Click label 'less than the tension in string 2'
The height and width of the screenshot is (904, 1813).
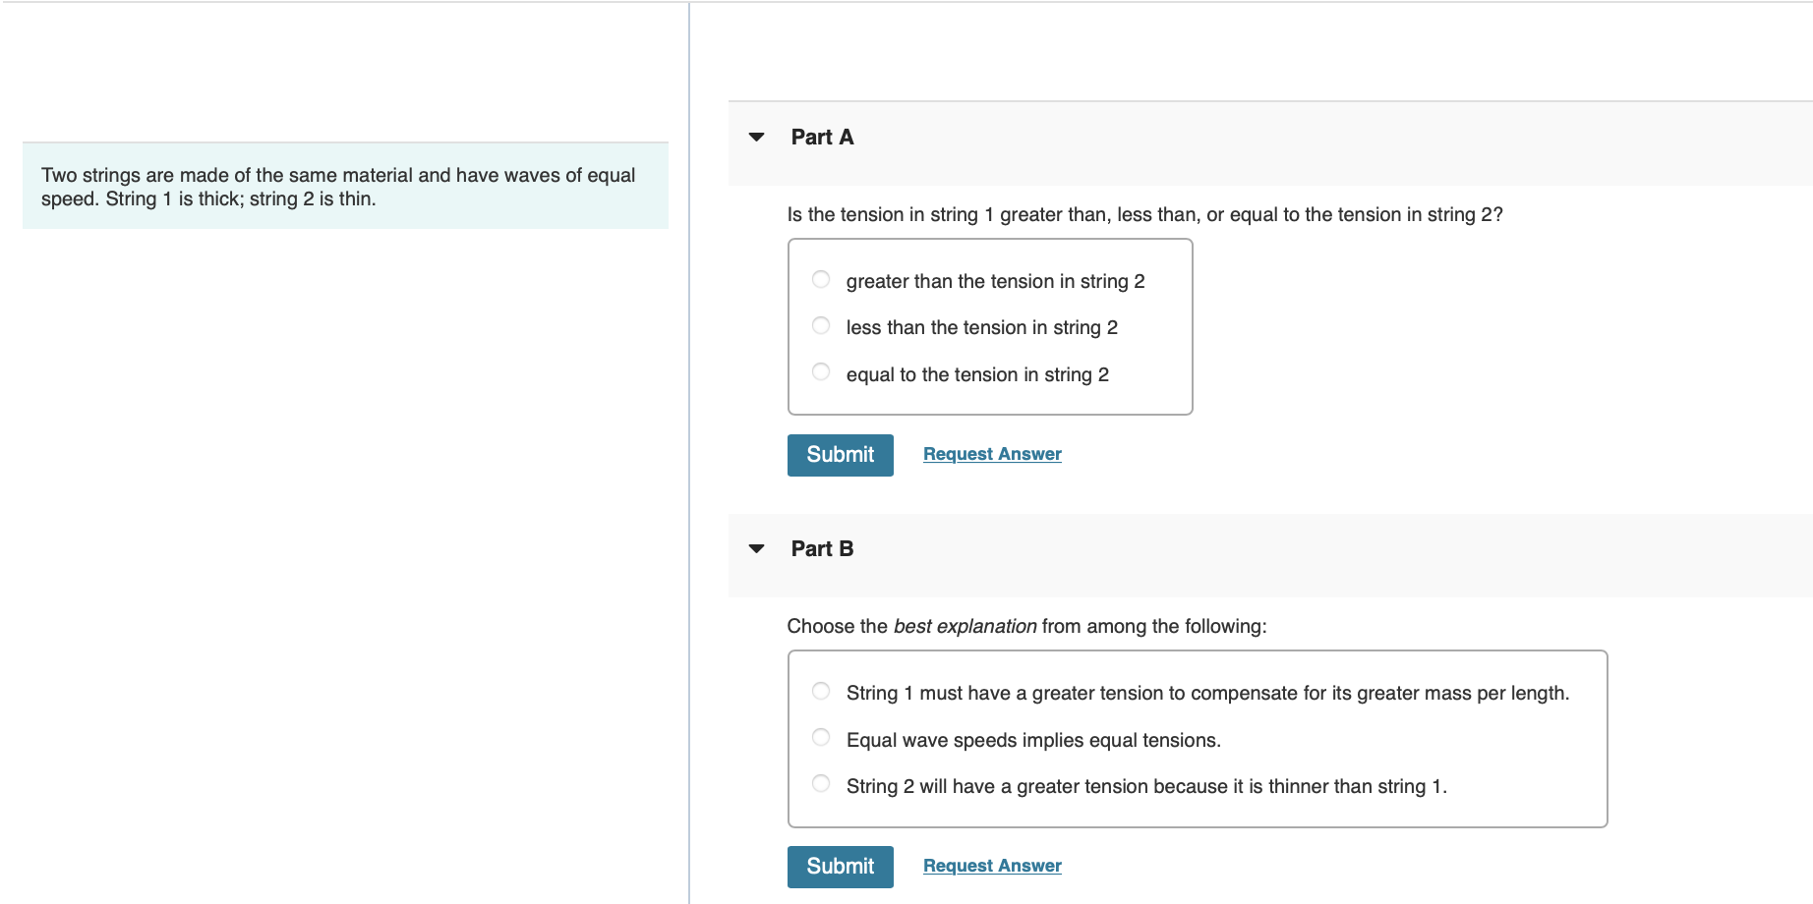pos(981,328)
